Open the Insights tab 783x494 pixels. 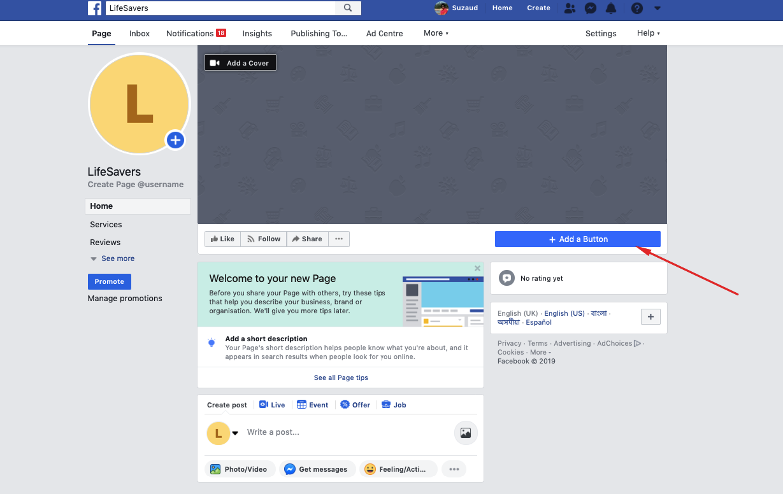coord(257,32)
